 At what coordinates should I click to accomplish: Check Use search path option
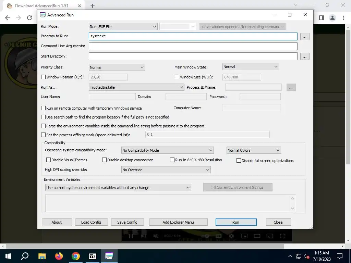(44, 117)
